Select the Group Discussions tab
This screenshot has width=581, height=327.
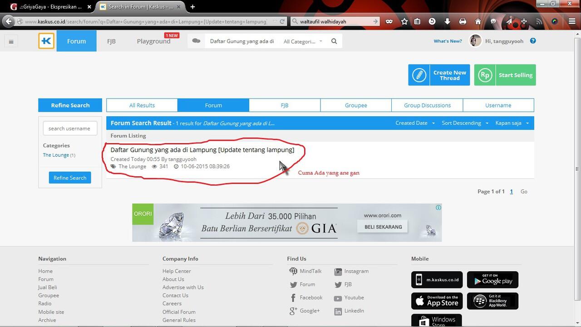coord(427,105)
